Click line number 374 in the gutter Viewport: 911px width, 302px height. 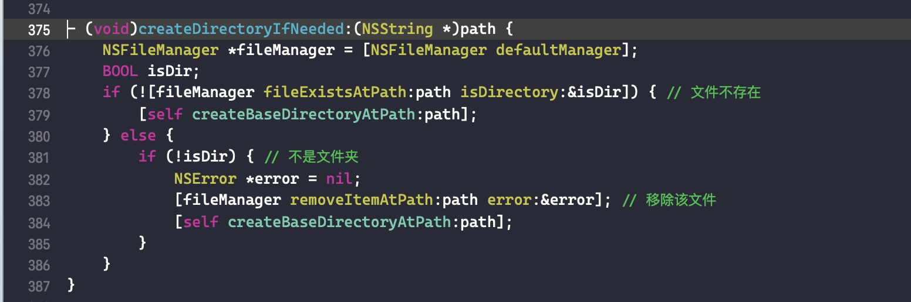click(39, 9)
